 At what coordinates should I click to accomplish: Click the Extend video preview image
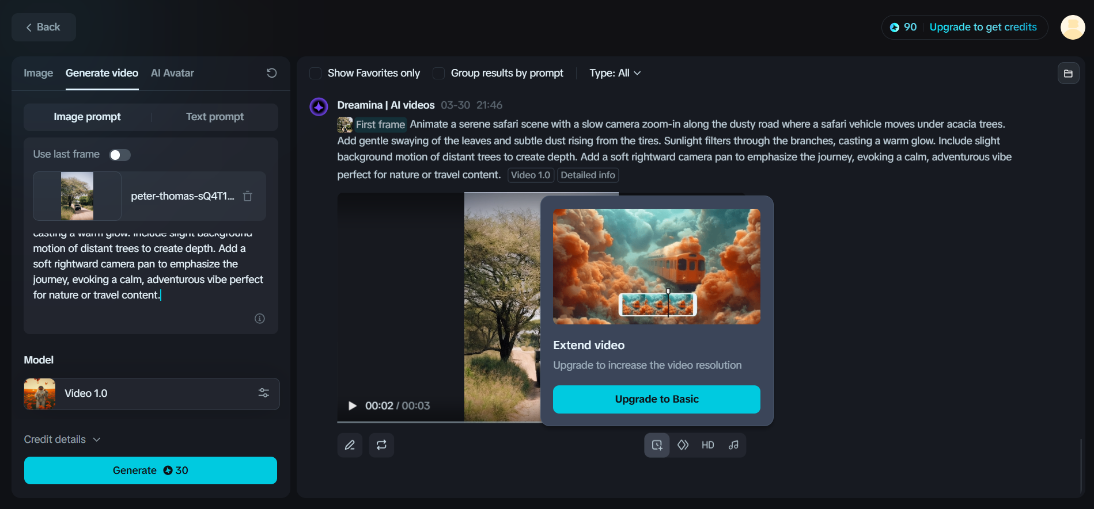click(657, 266)
